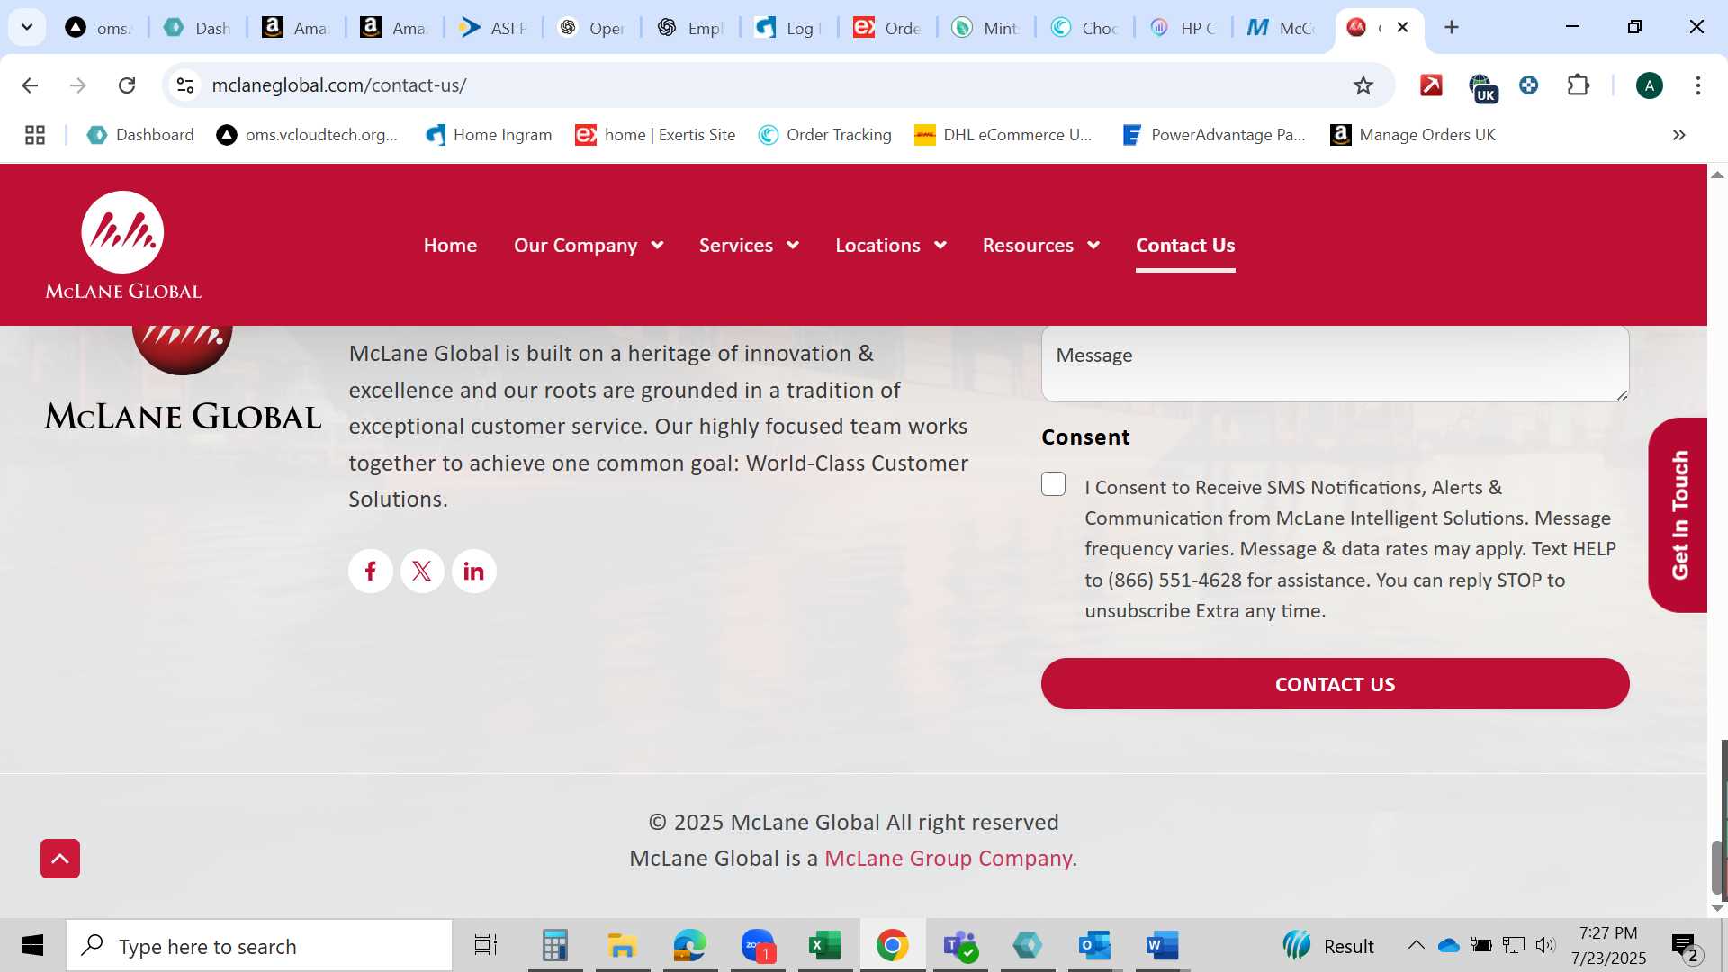Click the Windows search box

259,946
